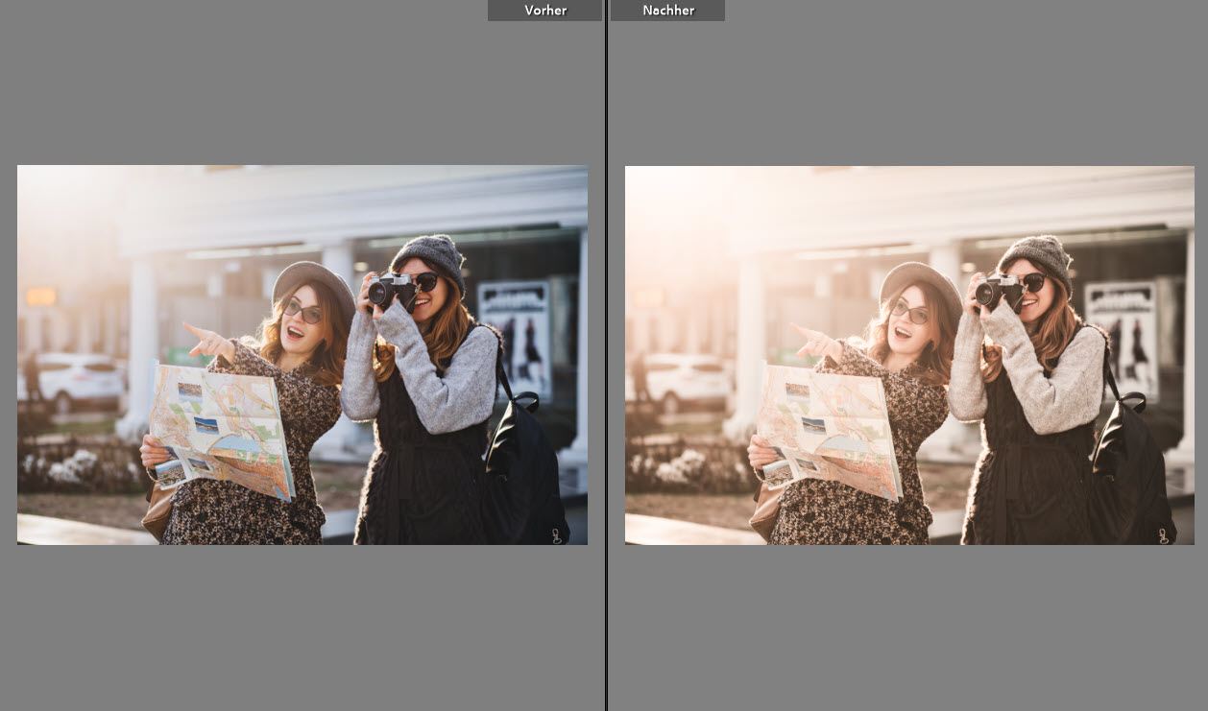This screenshot has width=1208, height=711.
Task: Click the "Nachher" label above the right photo
Action: point(668,11)
